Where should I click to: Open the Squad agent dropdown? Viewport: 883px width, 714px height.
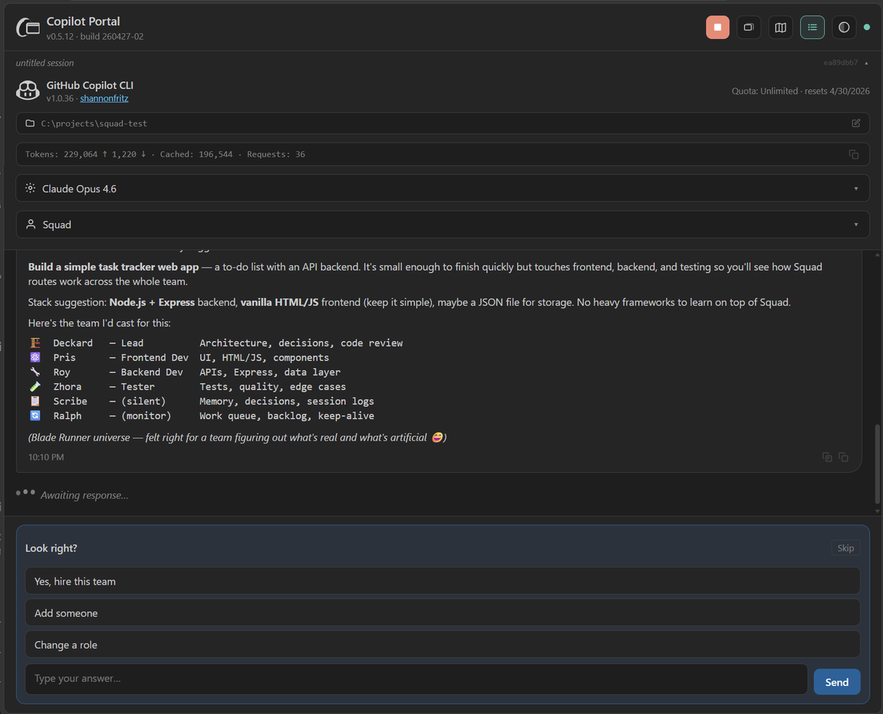[442, 224]
